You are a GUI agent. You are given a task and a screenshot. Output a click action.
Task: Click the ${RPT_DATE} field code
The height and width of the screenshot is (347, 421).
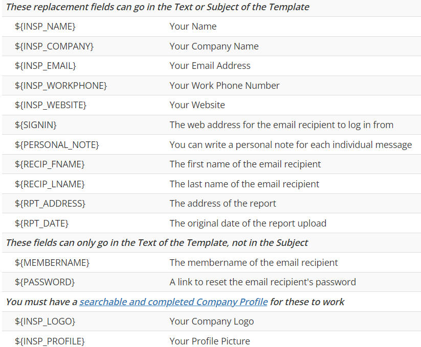41,224
